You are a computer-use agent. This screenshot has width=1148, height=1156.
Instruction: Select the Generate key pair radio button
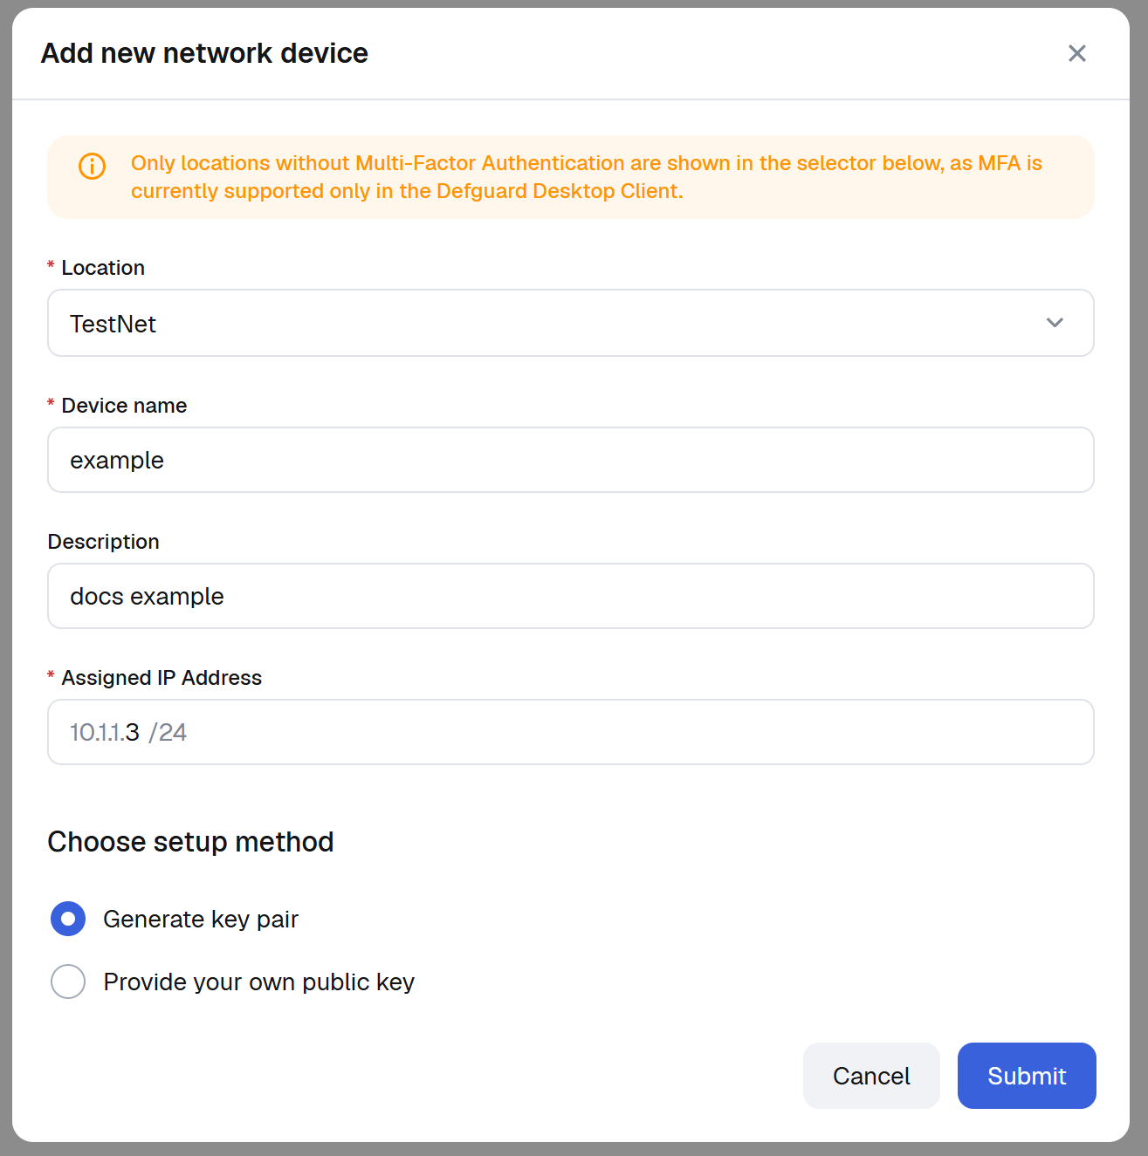pos(68,919)
